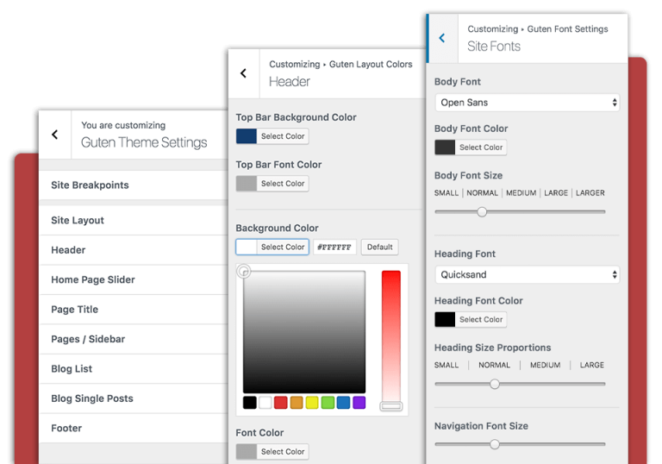Open Pages / Sidebar settings
Screen dimensions: 662x464
click(133, 339)
